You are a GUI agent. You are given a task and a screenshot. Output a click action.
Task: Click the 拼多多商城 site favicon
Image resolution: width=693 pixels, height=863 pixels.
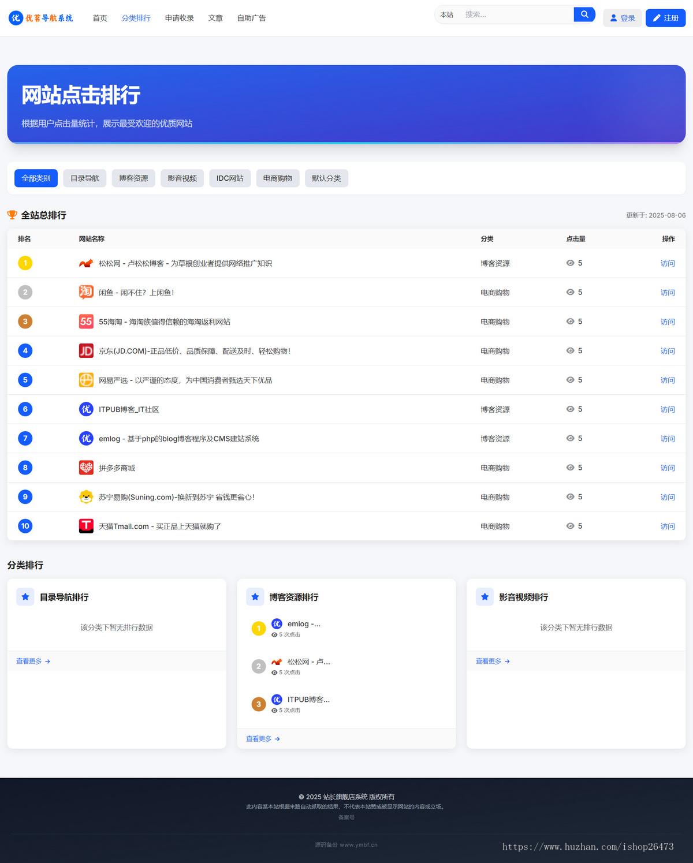pyautogui.click(x=86, y=468)
